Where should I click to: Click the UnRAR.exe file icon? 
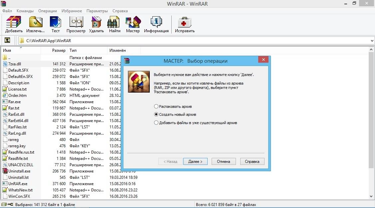[5, 184]
